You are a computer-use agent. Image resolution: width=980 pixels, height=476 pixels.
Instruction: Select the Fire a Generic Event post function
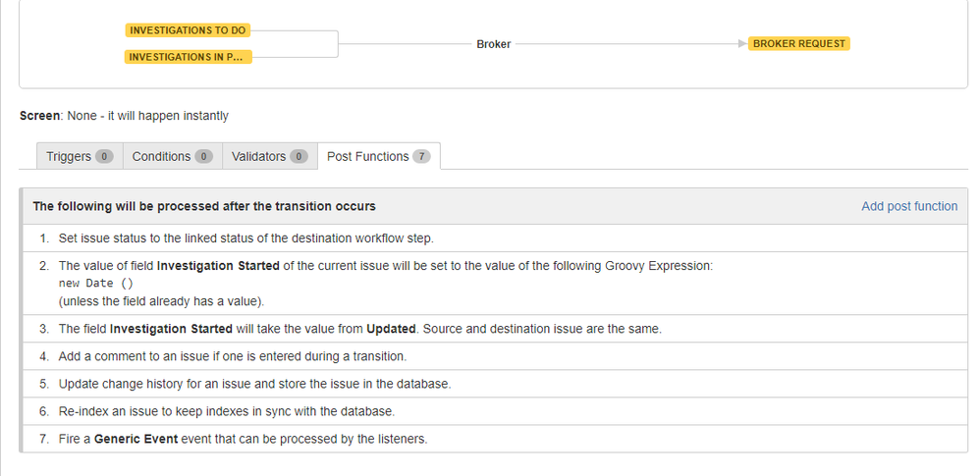coord(243,439)
